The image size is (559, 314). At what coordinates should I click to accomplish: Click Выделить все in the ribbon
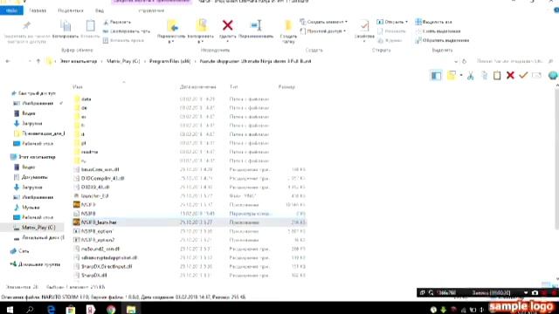tap(433, 22)
